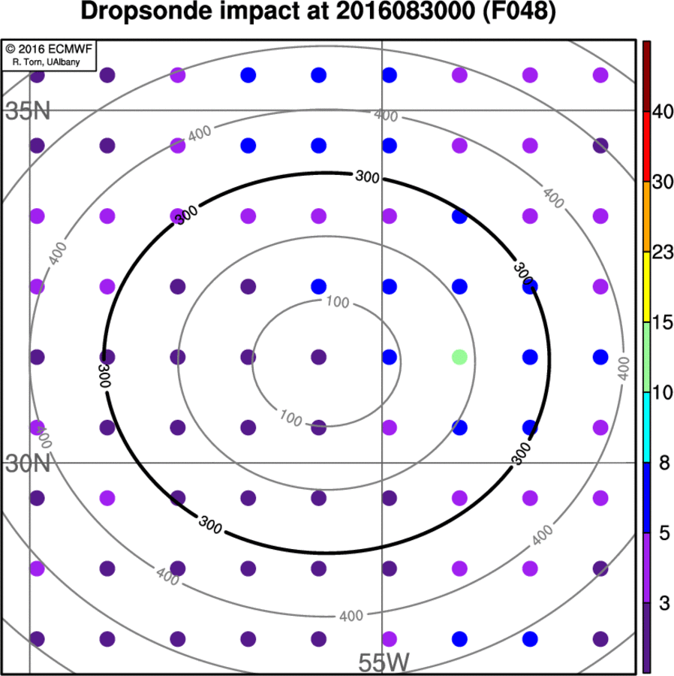Choose the light green colorbar segment

pyautogui.click(x=646, y=357)
